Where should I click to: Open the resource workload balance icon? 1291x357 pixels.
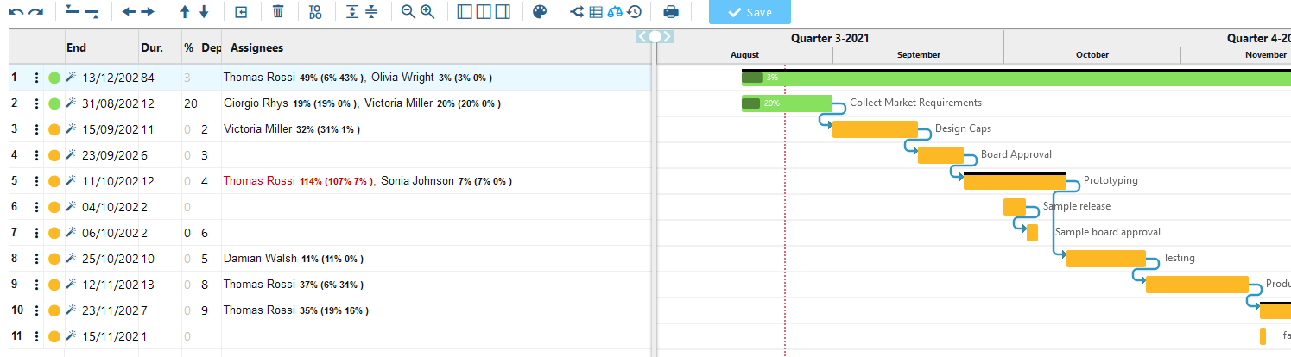click(x=615, y=12)
